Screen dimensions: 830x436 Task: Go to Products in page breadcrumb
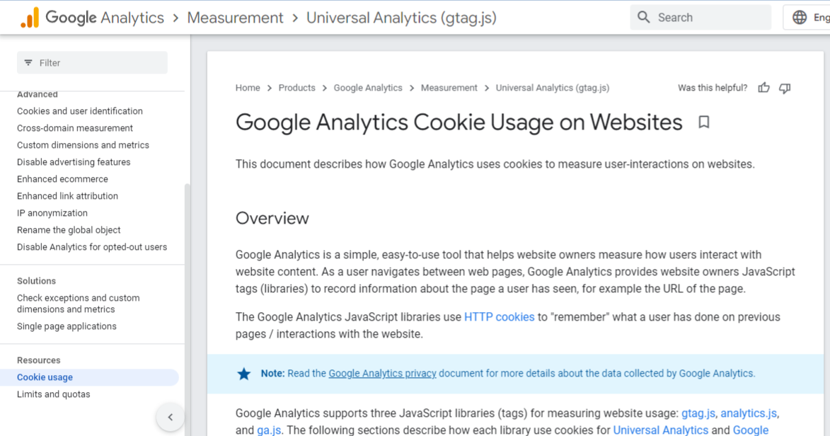click(296, 88)
